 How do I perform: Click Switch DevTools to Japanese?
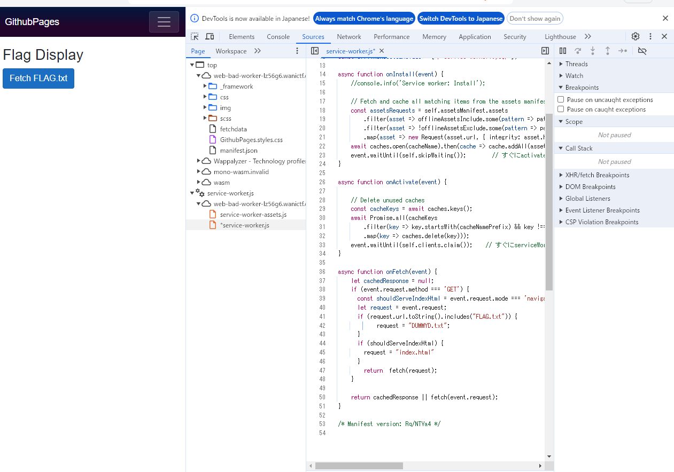click(461, 19)
